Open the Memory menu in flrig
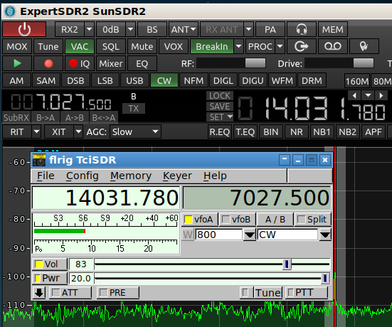The image size is (392, 327). coord(131,176)
